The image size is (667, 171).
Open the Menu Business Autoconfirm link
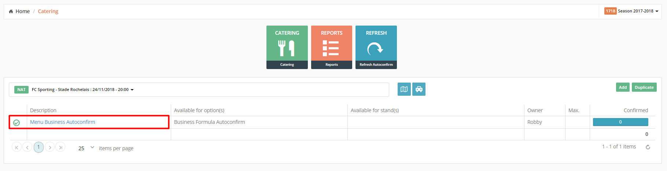point(63,122)
